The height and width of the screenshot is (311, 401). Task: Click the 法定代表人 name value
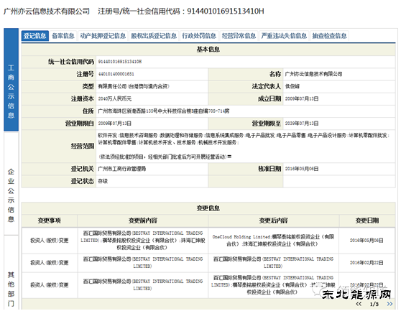point(292,86)
